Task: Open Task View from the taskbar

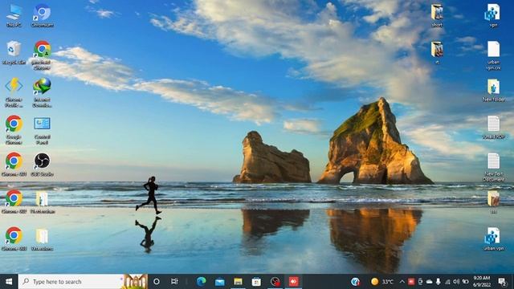Action: (x=174, y=282)
